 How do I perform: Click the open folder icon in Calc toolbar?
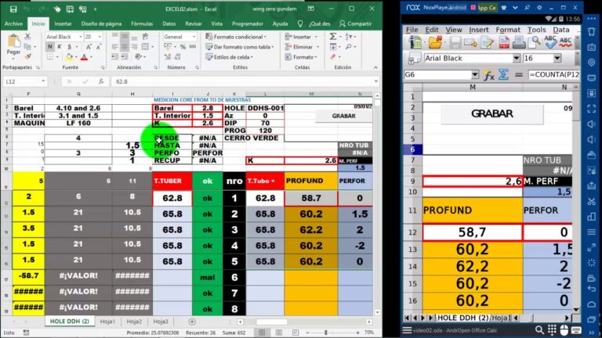435,42
